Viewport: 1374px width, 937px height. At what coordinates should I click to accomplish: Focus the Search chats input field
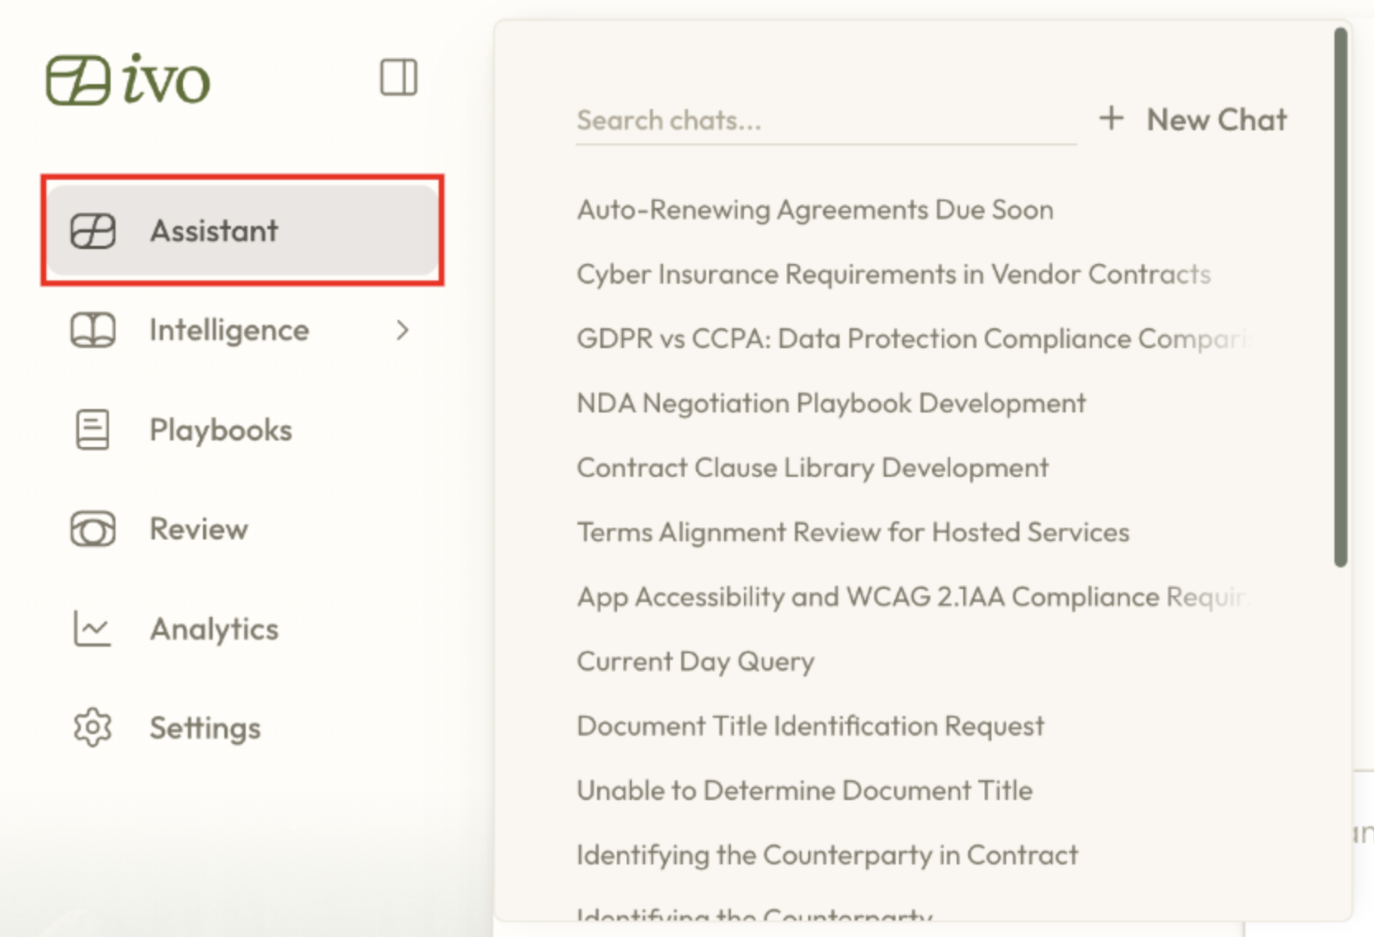(825, 121)
